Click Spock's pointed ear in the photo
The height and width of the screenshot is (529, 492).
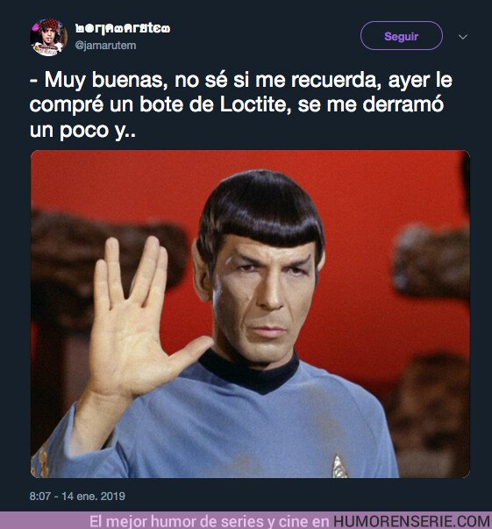(203, 270)
